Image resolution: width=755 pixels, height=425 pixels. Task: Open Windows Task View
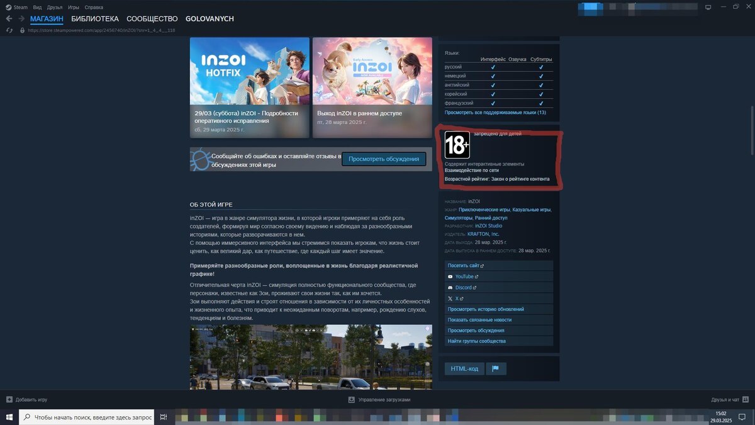pyautogui.click(x=163, y=417)
